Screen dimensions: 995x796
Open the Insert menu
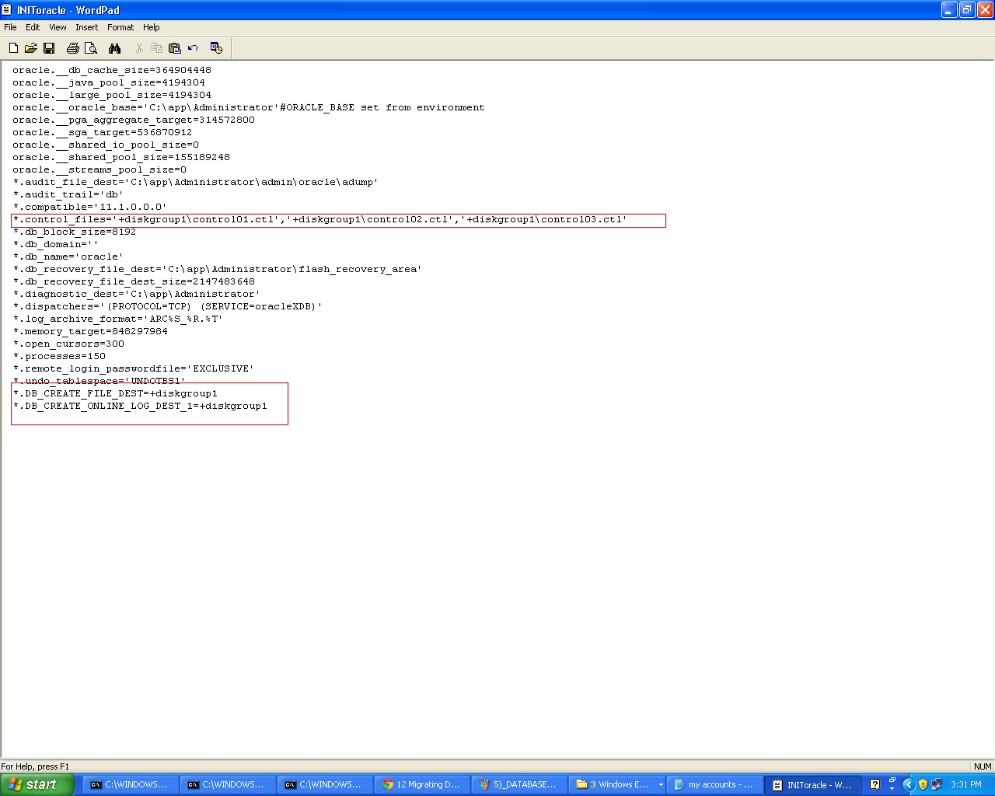86,27
